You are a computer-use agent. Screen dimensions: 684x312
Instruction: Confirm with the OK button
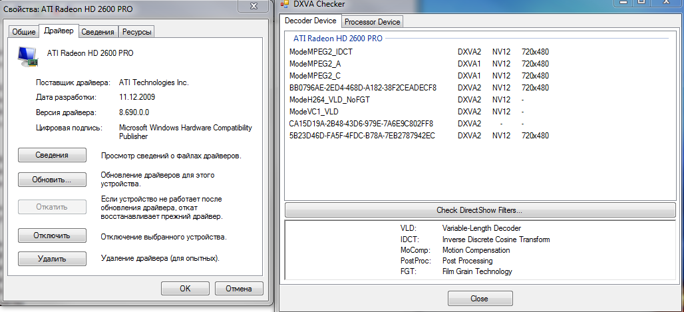click(x=185, y=289)
